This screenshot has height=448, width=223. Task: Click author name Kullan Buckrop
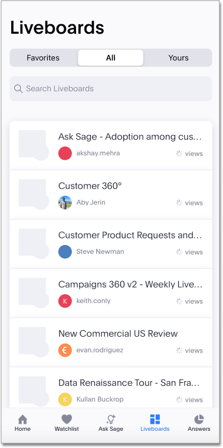[100, 399]
